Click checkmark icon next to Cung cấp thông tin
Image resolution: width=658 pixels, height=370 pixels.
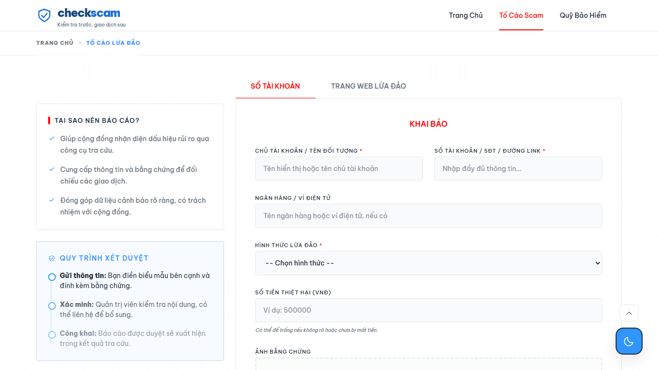point(52,170)
